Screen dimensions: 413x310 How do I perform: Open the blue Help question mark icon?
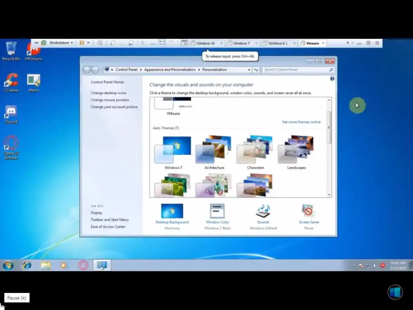coord(332,79)
